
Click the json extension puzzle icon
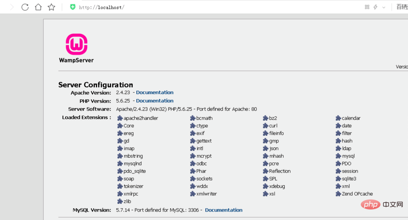pos(265,148)
